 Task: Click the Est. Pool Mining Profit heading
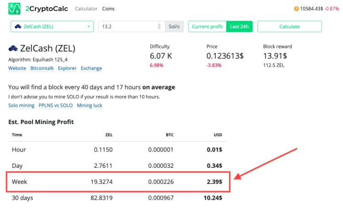click(x=41, y=122)
